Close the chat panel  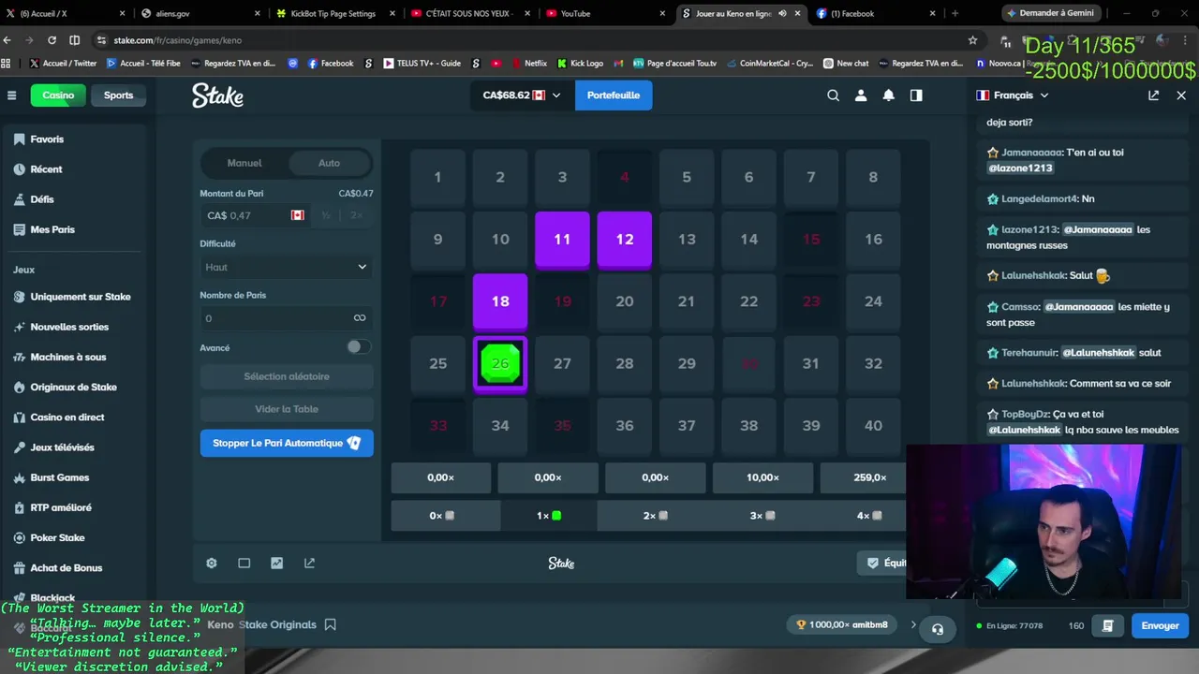coord(1181,95)
